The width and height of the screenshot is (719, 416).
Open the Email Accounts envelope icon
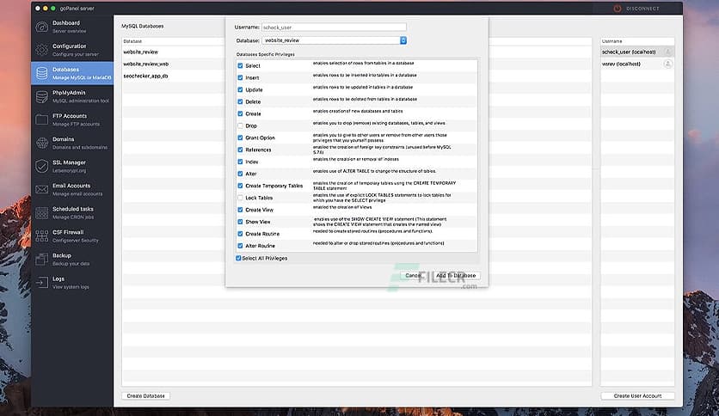(x=42, y=190)
